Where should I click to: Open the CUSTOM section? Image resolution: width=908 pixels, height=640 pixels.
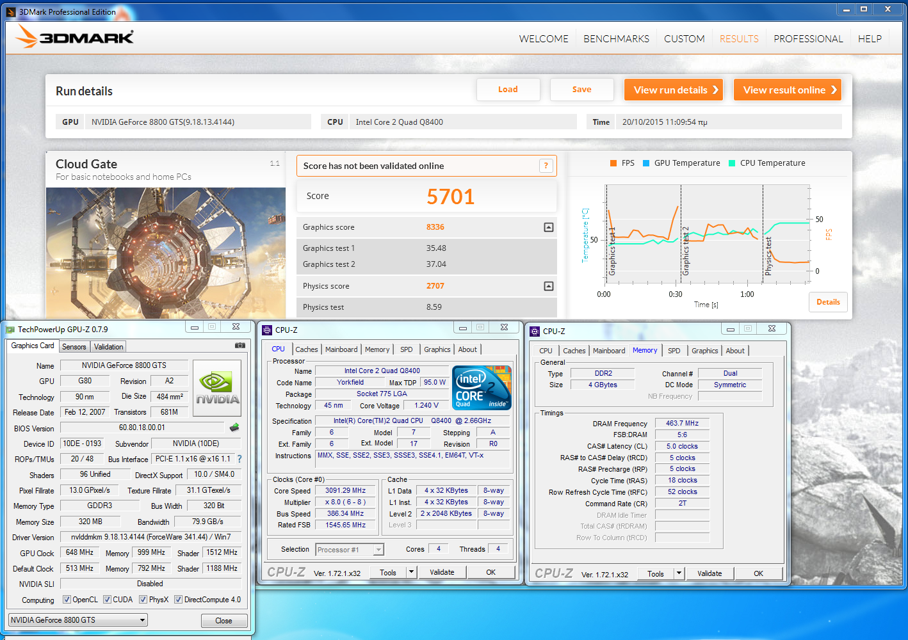[x=684, y=39]
